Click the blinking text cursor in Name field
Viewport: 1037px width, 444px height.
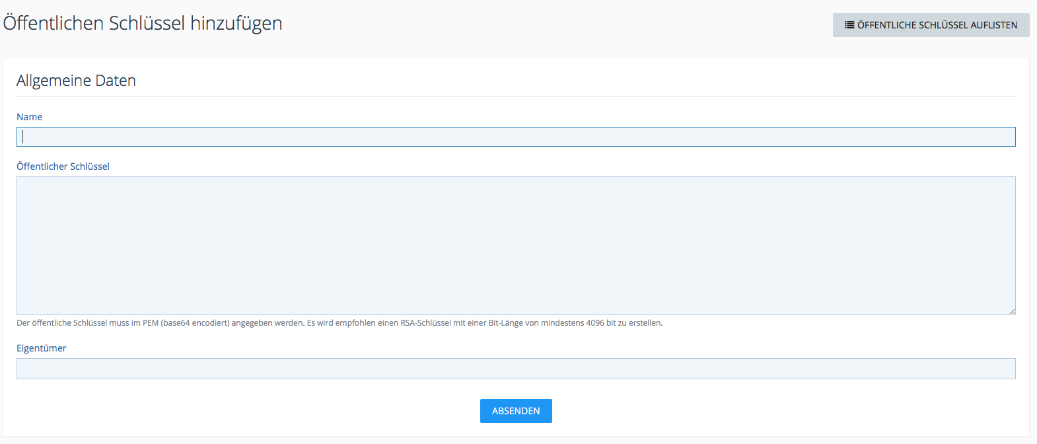click(23, 137)
